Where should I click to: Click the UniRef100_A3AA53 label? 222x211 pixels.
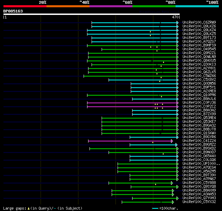click(199, 194)
